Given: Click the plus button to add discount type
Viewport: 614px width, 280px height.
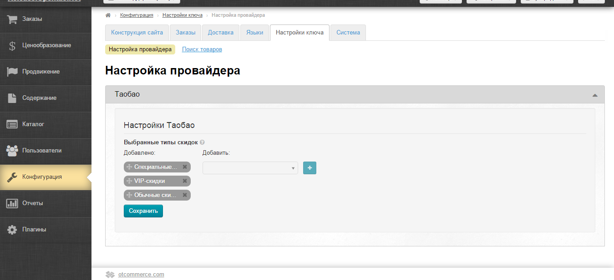Looking at the screenshot, I should pos(310,168).
